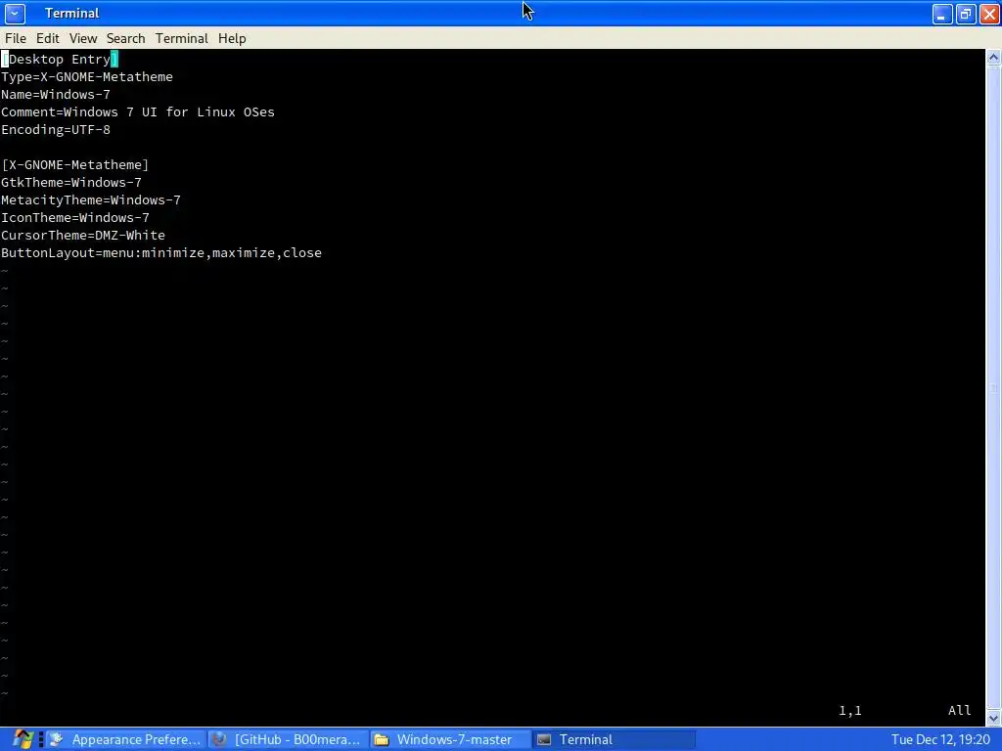Click the Name=Windows-7 line

click(56, 95)
